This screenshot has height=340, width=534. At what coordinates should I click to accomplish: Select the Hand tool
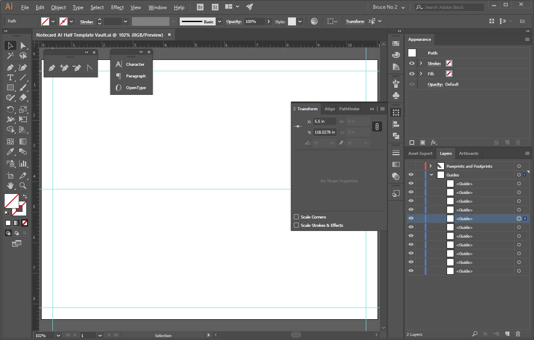point(10,186)
